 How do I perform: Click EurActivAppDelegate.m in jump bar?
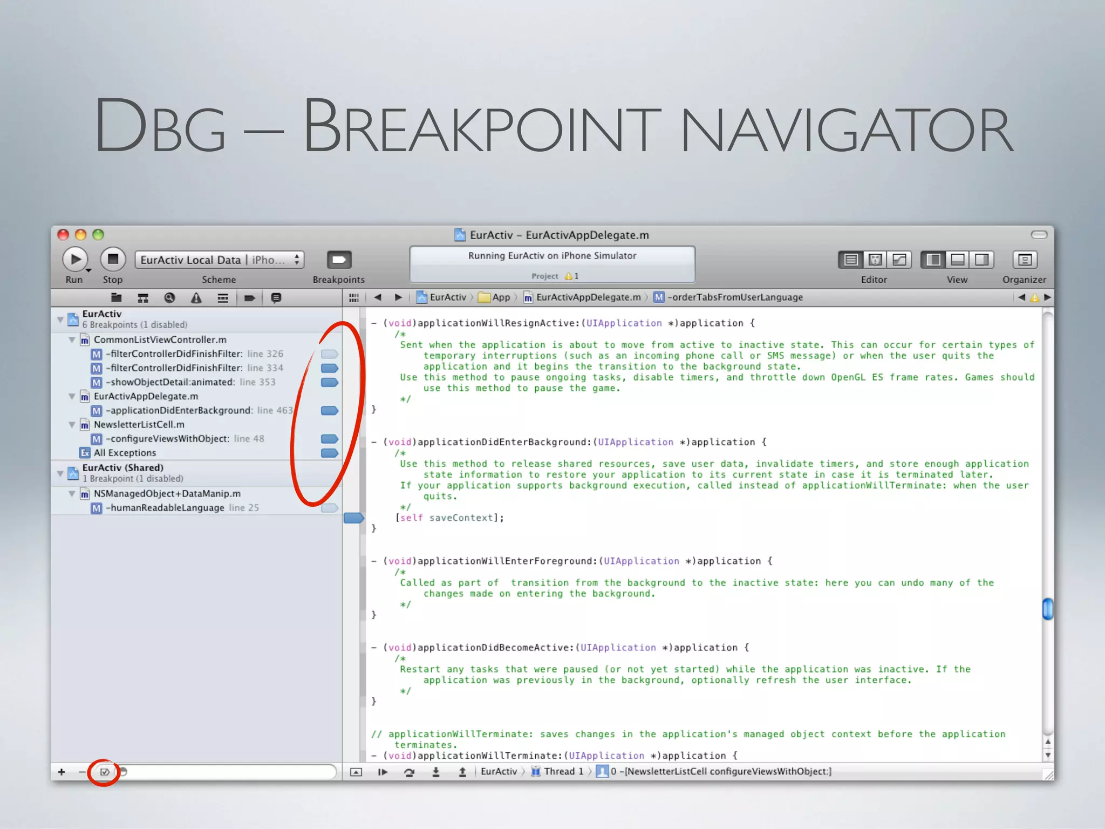[x=582, y=297]
